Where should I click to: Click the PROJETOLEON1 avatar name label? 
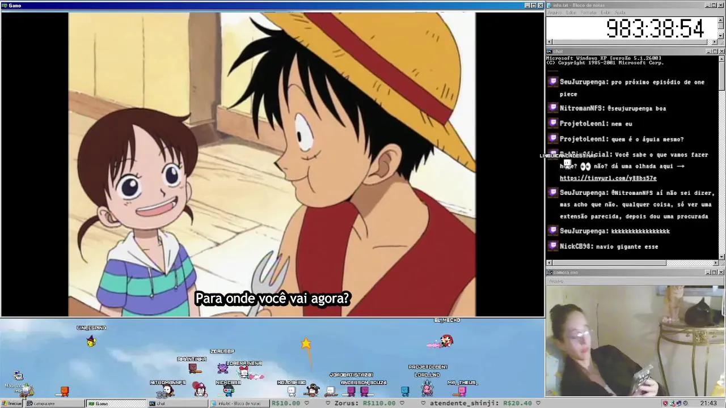click(x=428, y=367)
